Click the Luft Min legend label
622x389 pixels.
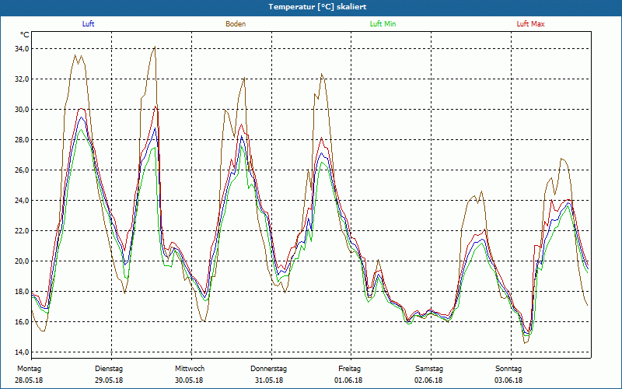pos(383,24)
